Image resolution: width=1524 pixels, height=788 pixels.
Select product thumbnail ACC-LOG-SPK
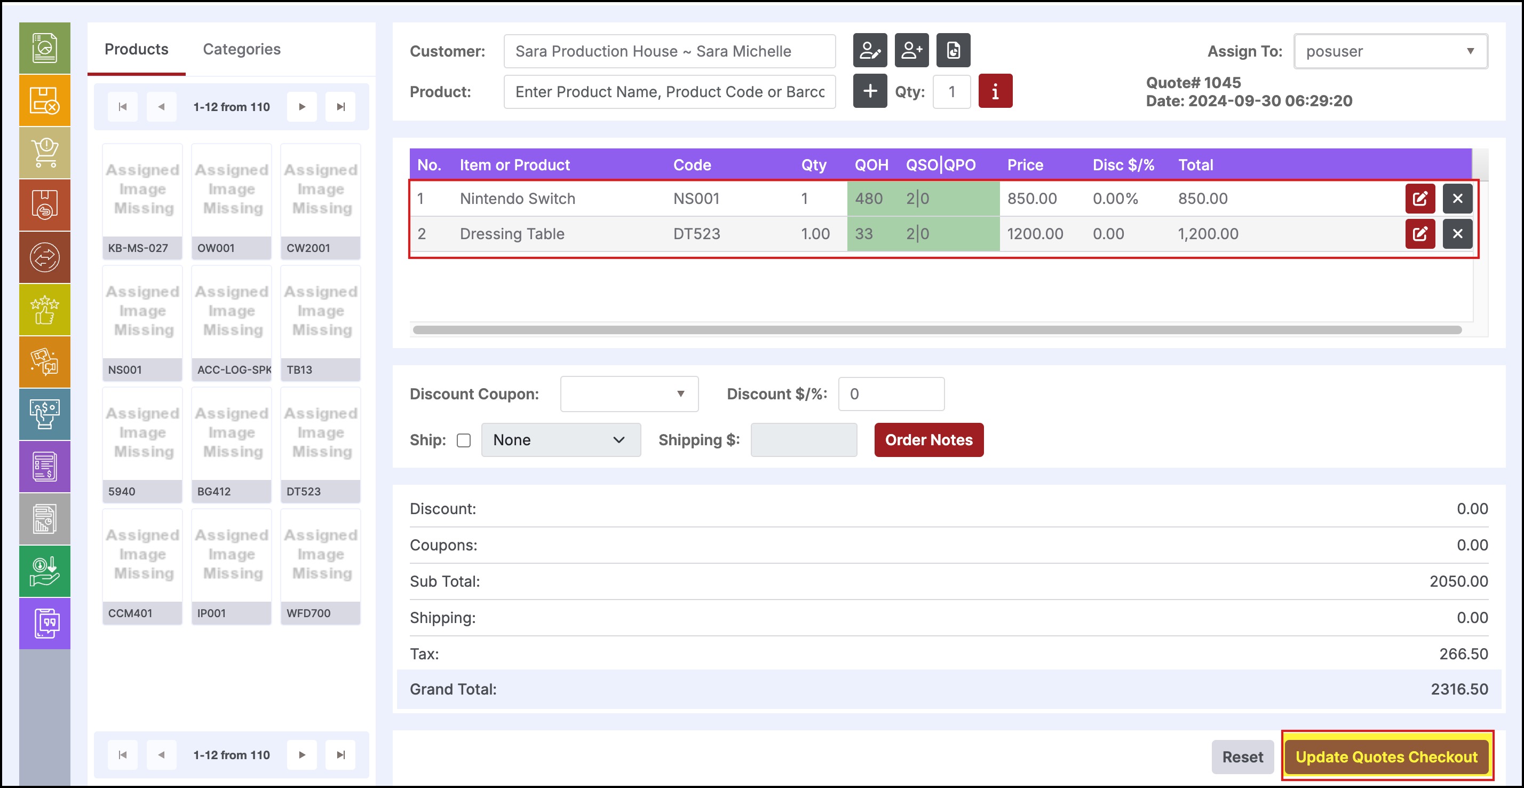coord(232,323)
